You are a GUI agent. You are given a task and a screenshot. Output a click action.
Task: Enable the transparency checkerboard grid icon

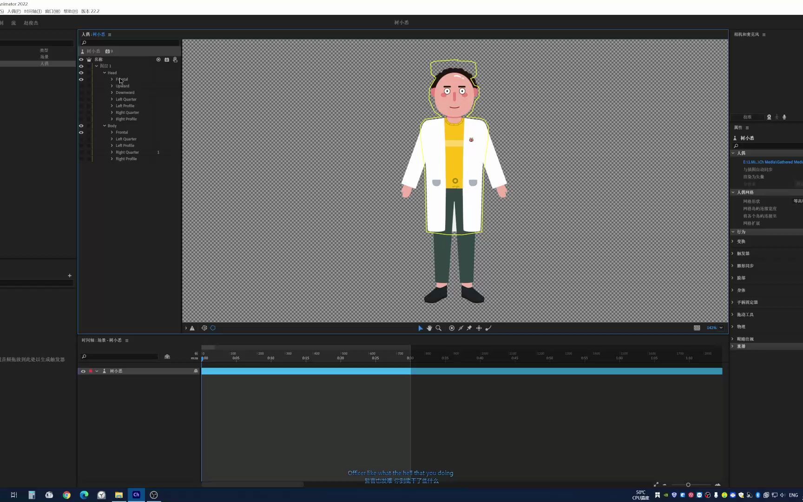[697, 328]
